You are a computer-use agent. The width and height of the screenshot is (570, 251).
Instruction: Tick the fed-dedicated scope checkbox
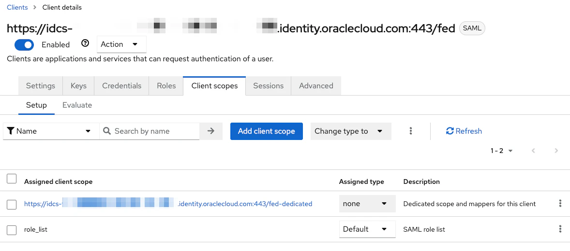click(12, 205)
